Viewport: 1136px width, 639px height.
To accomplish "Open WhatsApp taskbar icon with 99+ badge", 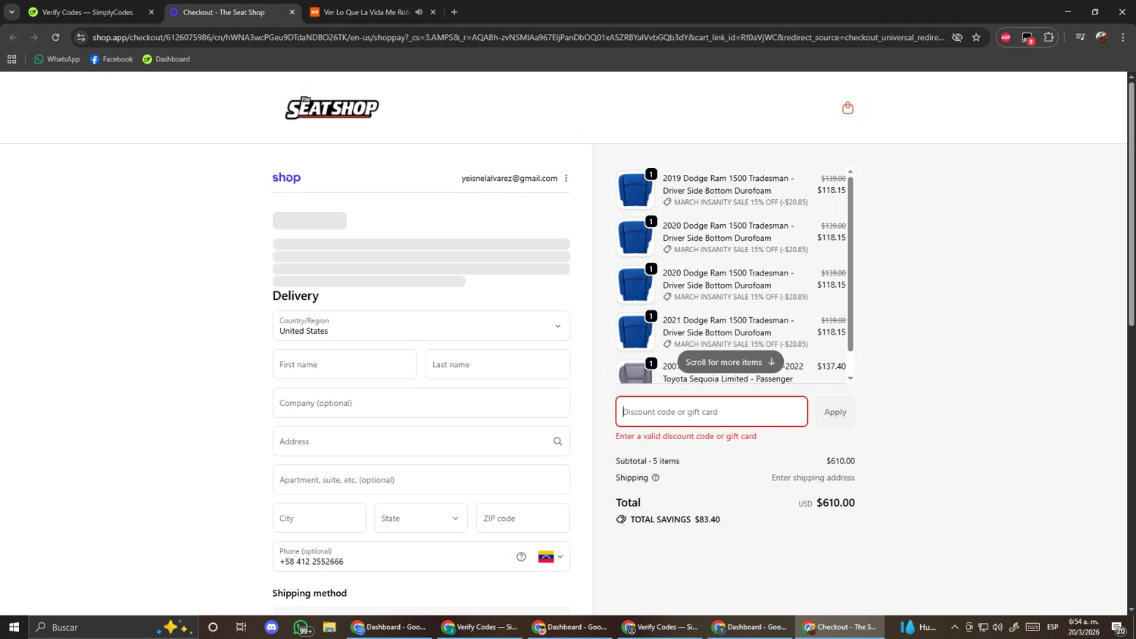I will tap(301, 627).
